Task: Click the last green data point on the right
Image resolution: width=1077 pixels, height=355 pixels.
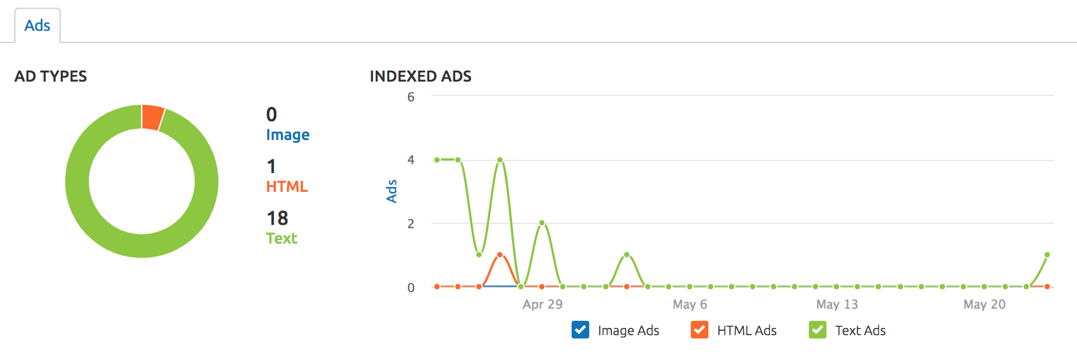Action: click(x=1047, y=255)
